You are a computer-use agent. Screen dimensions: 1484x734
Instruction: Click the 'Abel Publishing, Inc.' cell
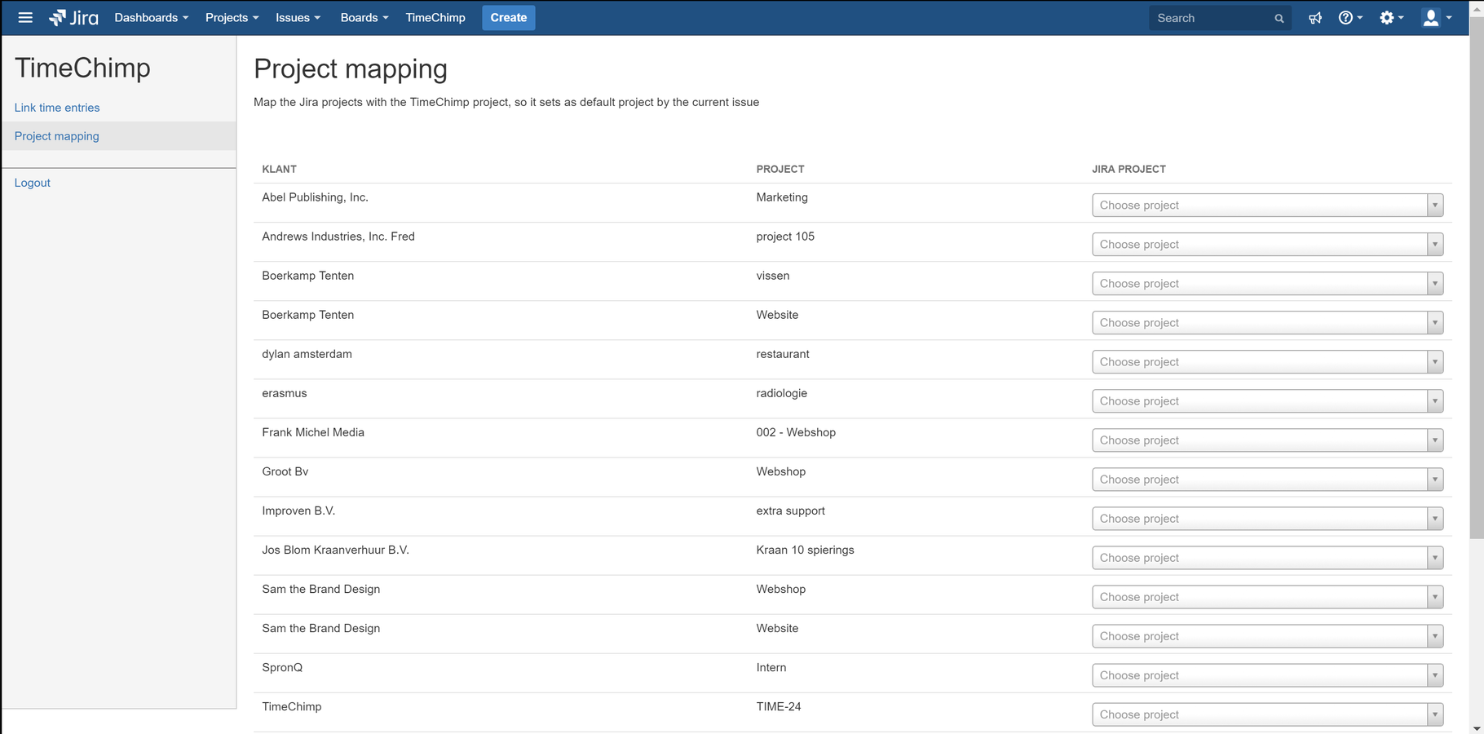tap(316, 197)
